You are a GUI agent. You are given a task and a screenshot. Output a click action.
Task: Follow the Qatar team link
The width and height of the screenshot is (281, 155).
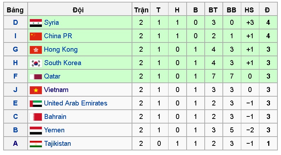tap(52, 76)
